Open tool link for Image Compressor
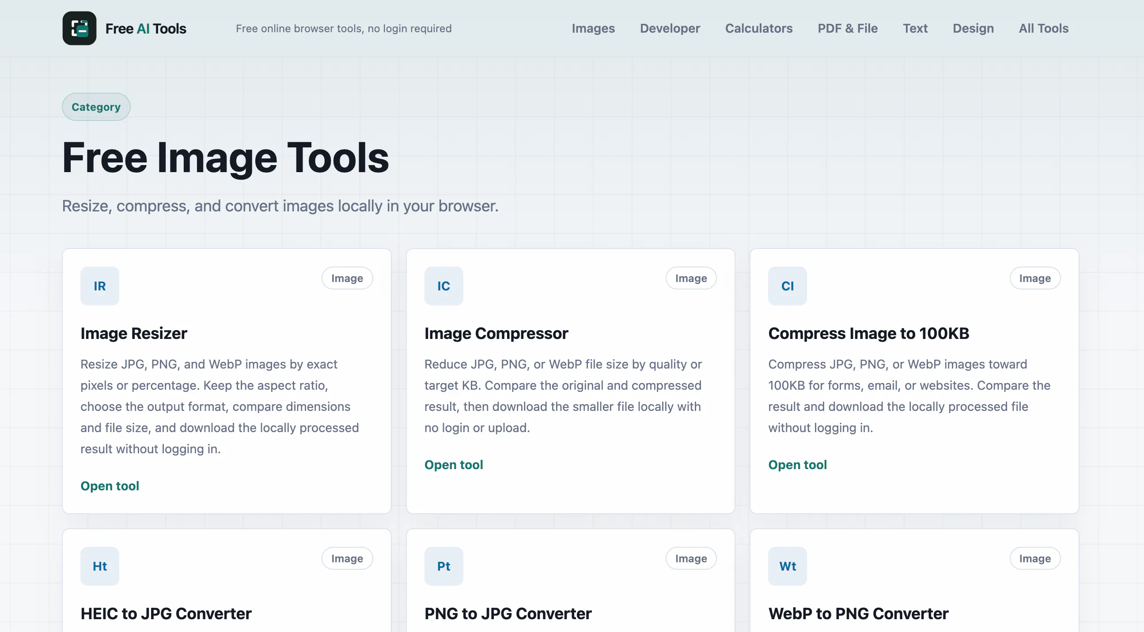This screenshot has height=632, width=1144. (454, 465)
